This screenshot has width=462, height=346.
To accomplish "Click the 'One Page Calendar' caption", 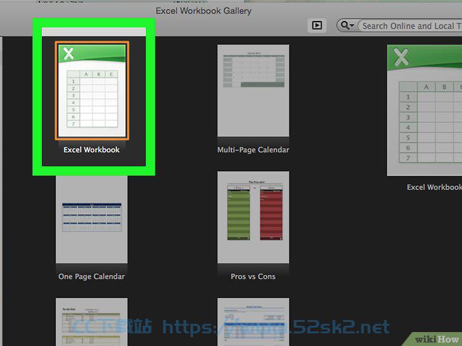I will tap(91, 276).
